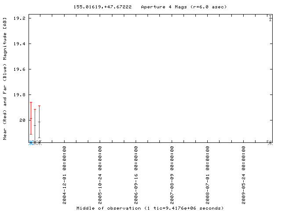Click the 2006-09-16 00:00:00 date label
281x211 pixels.
pos(136,175)
